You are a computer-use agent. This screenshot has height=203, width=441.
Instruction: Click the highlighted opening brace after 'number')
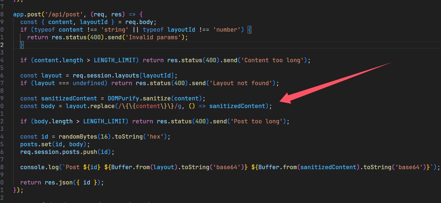pos(249,30)
